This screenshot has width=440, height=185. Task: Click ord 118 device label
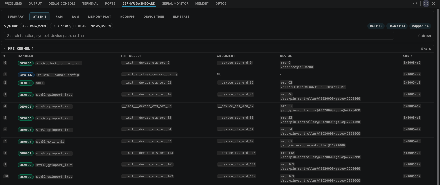[287, 153]
